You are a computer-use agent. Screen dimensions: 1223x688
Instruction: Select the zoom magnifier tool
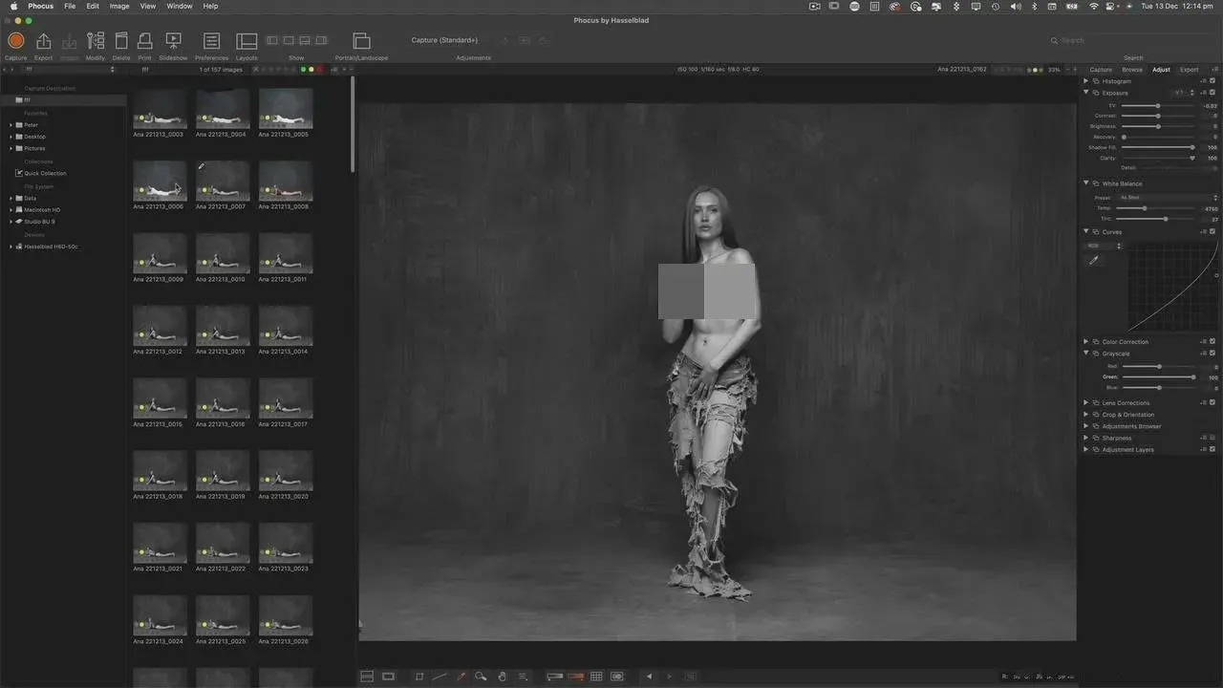point(482,677)
